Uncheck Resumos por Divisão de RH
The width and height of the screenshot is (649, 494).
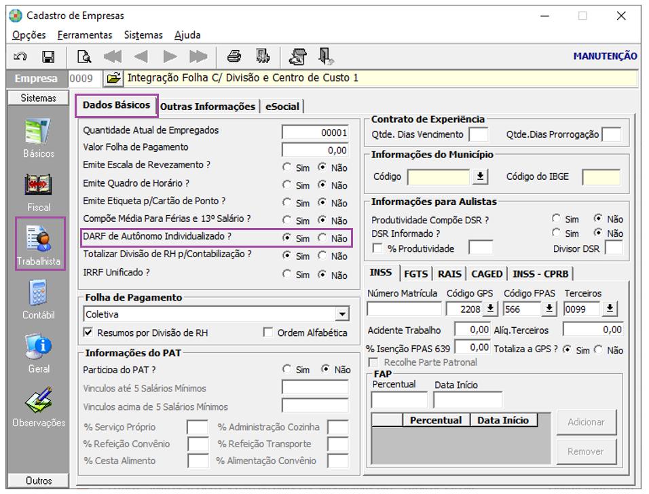88,332
